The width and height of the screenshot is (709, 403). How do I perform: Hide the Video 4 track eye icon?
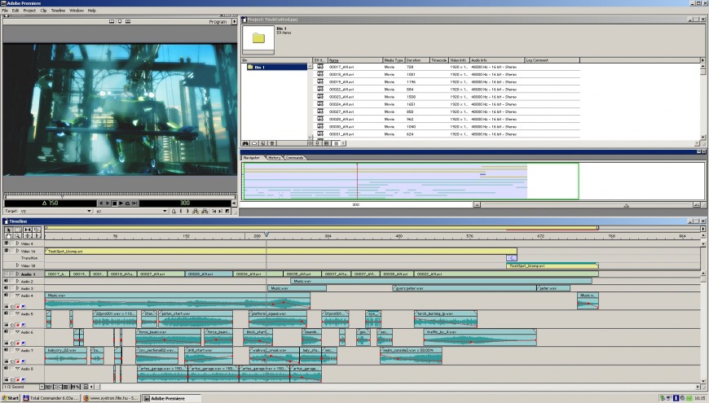[x=7, y=243]
